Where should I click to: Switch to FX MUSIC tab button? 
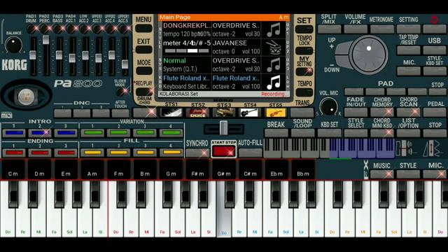(x=382, y=174)
